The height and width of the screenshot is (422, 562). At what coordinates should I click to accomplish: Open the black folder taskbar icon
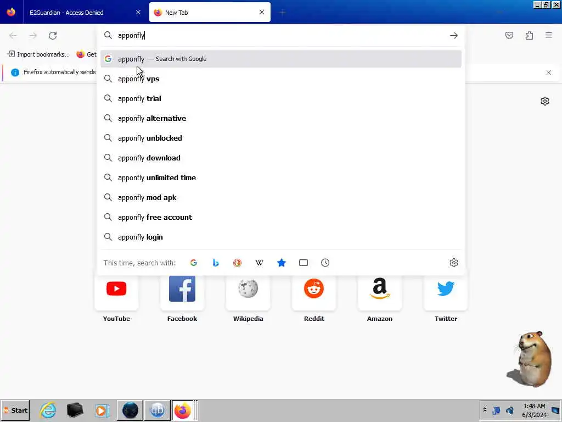click(75, 410)
